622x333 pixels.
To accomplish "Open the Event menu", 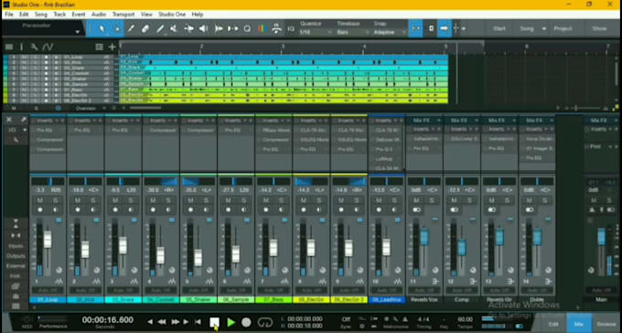I will [x=79, y=15].
